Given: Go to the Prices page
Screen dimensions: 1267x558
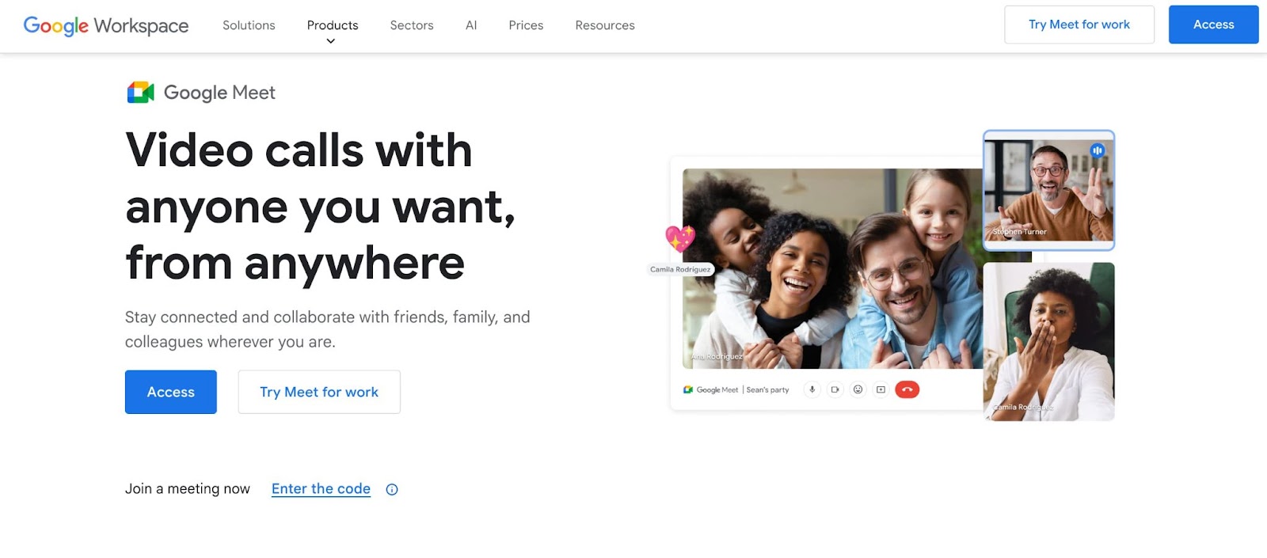Looking at the screenshot, I should coord(526,25).
